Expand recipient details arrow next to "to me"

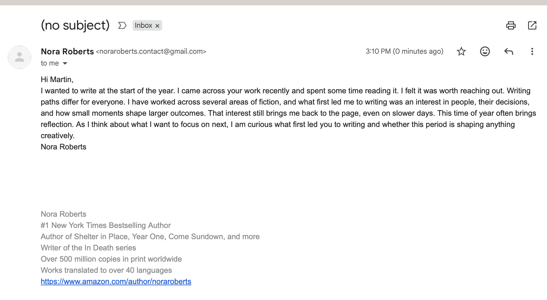click(x=65, y=63)
